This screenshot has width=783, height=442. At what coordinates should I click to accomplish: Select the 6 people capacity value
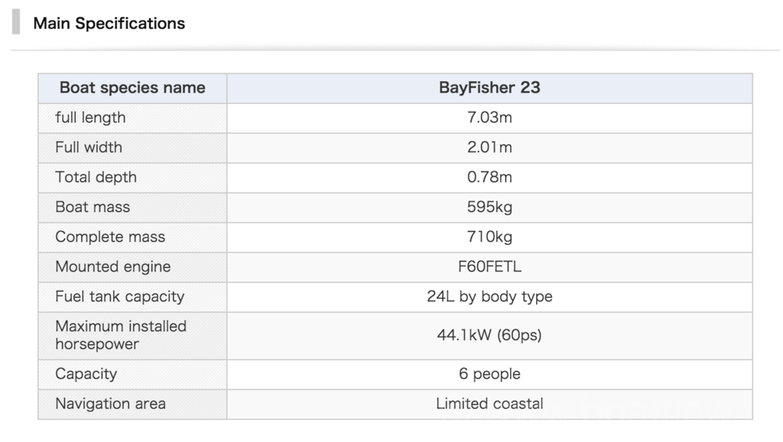coord(489,374)
